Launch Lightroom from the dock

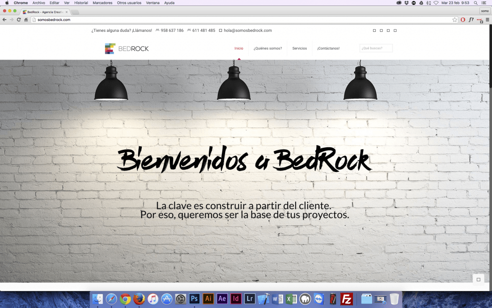[250, 299]
